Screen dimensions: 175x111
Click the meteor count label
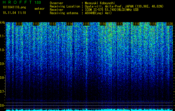click(40, 9)
